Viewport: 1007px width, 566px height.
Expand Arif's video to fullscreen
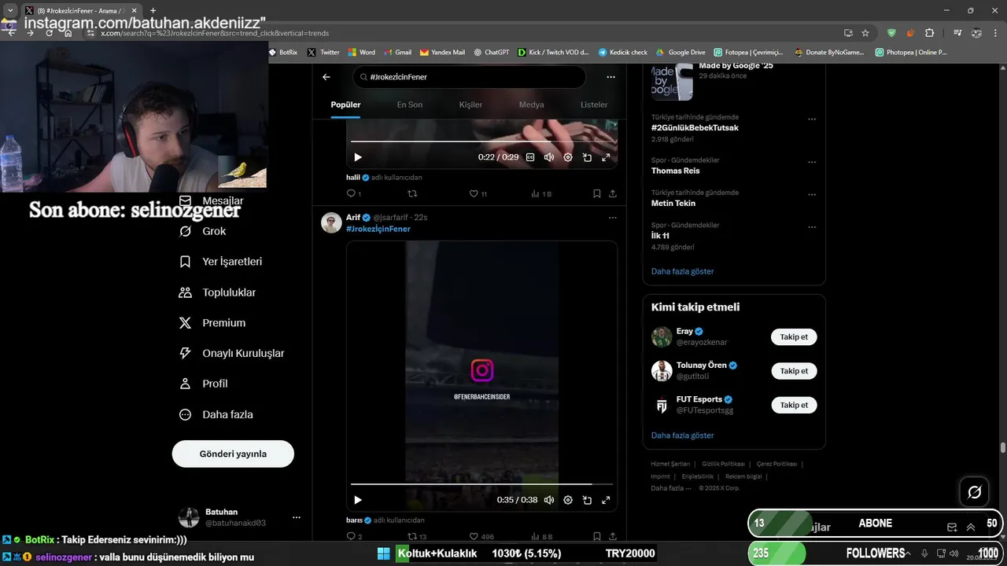click(x=606, y=500)
